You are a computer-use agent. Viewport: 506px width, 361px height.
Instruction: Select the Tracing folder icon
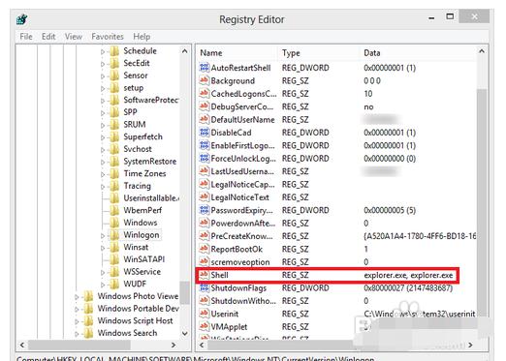[114, 186]
